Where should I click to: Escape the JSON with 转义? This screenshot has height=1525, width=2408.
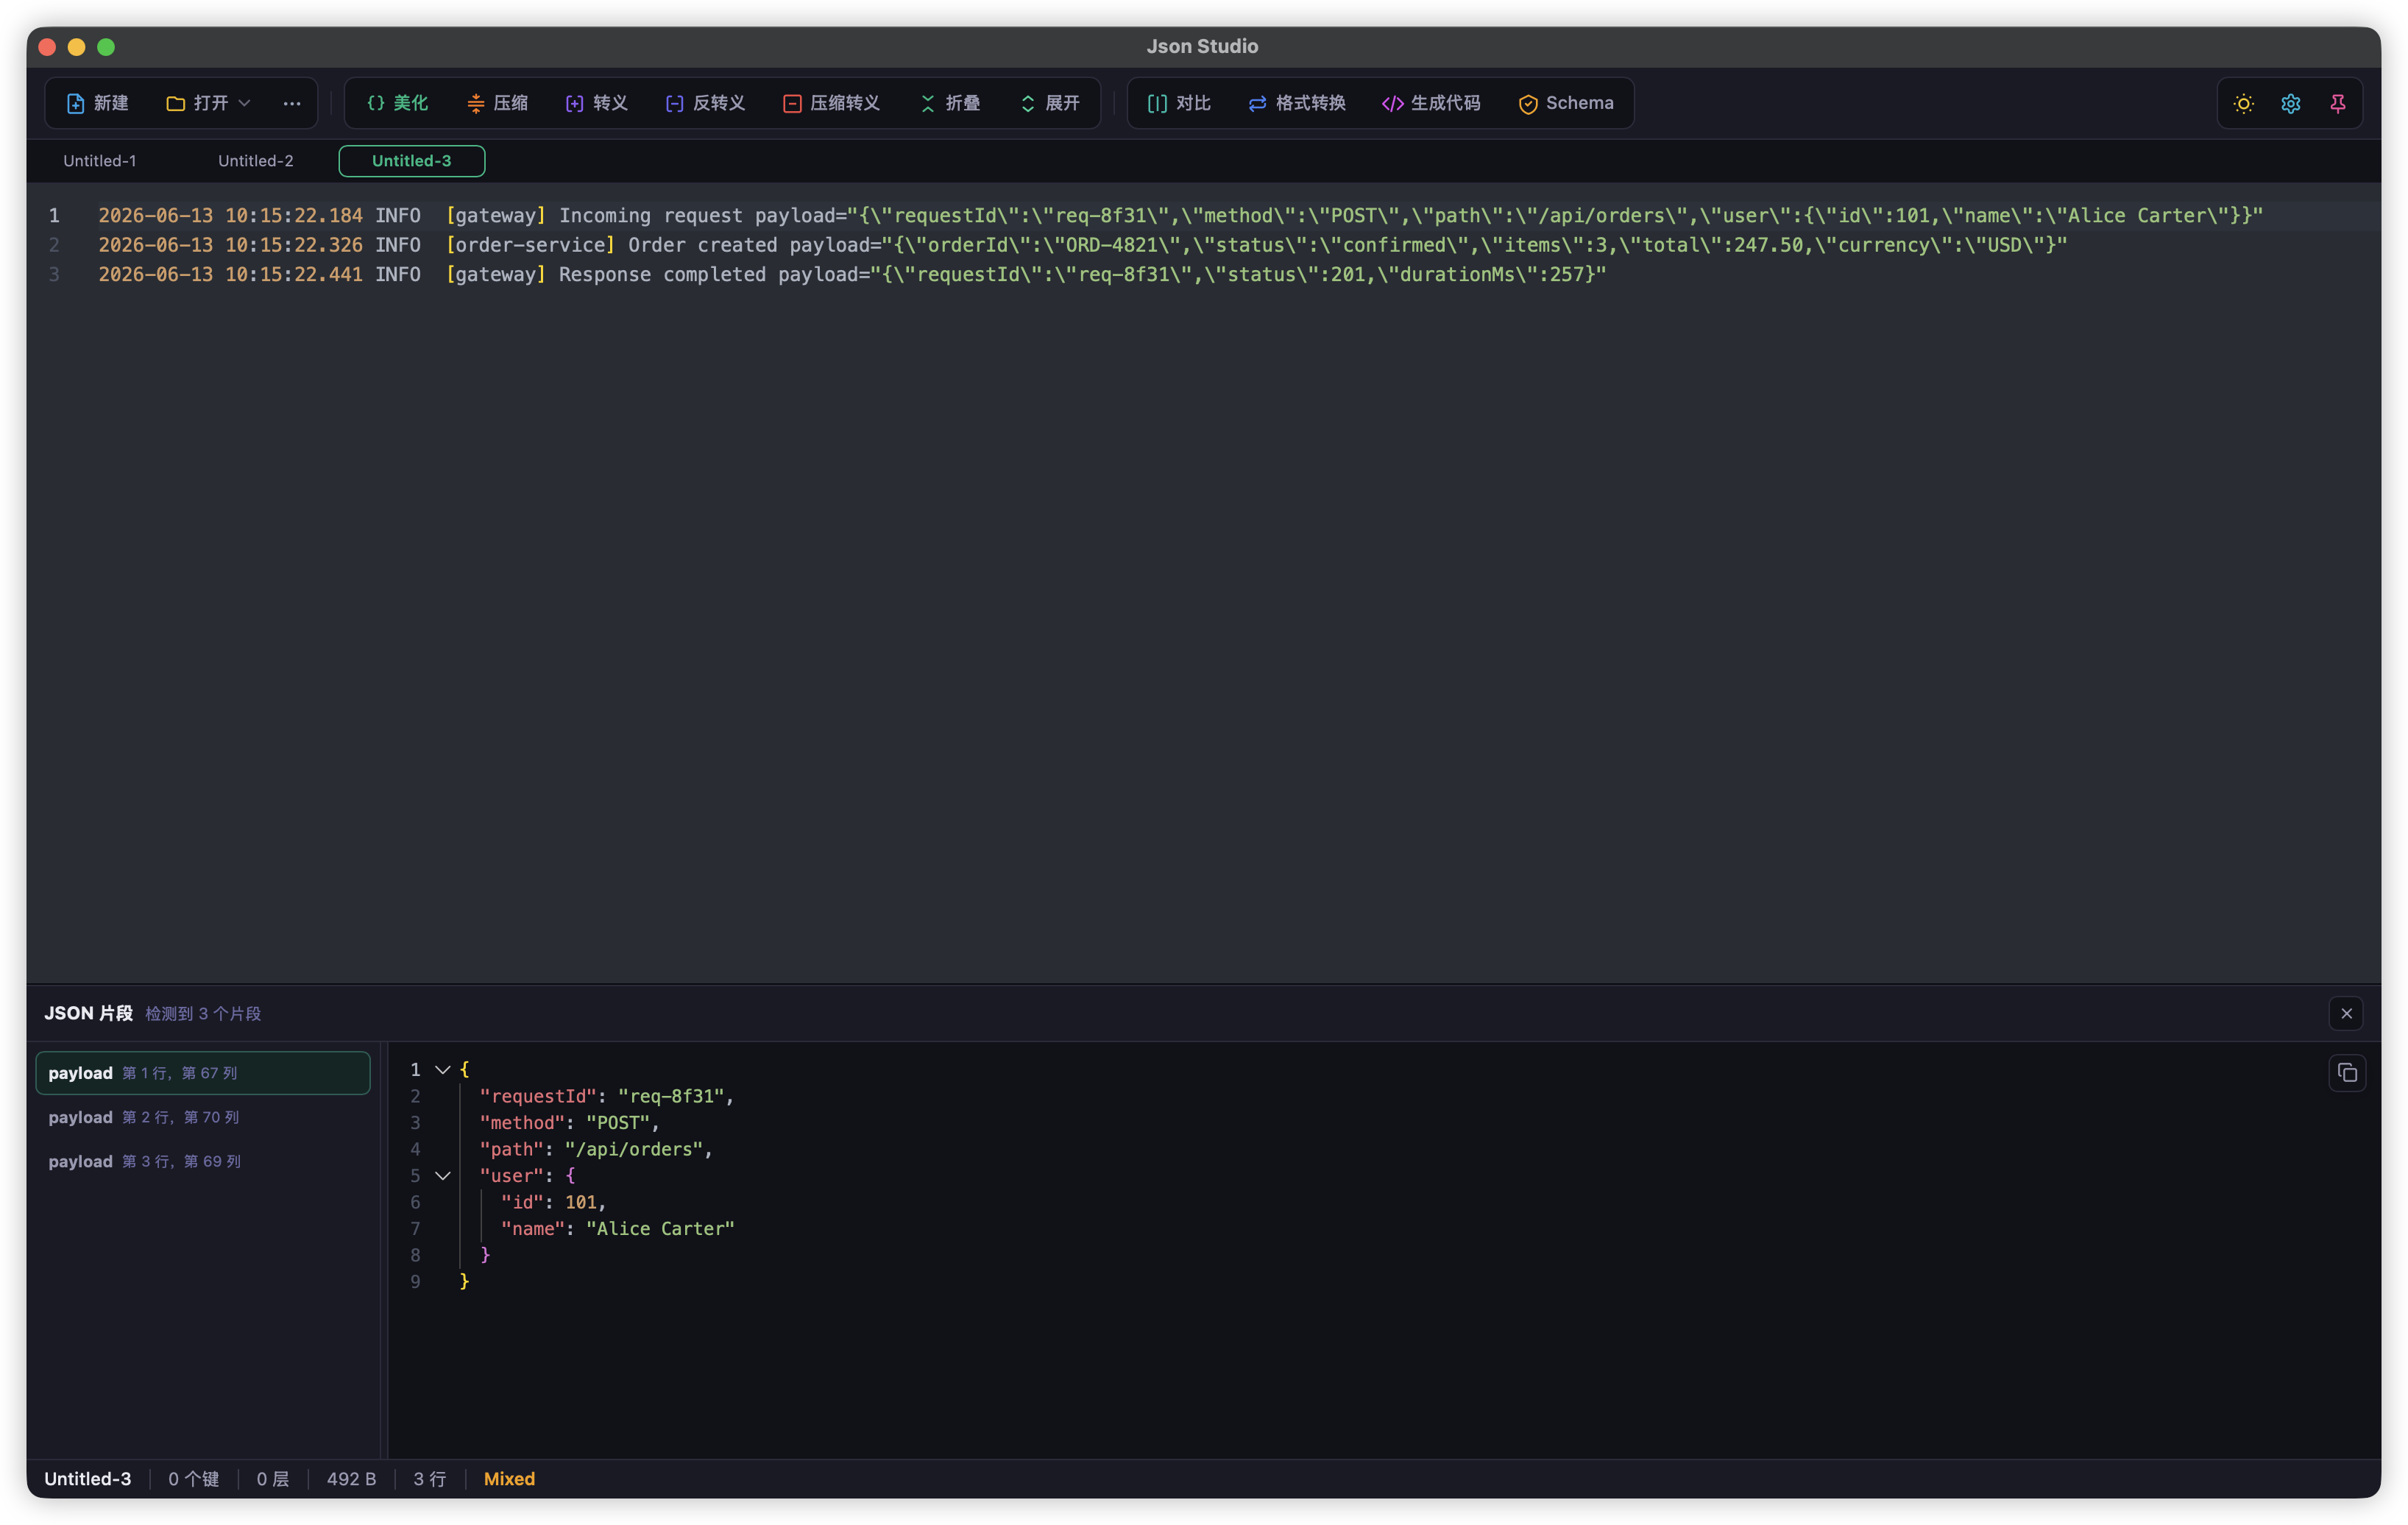point(597,103)
